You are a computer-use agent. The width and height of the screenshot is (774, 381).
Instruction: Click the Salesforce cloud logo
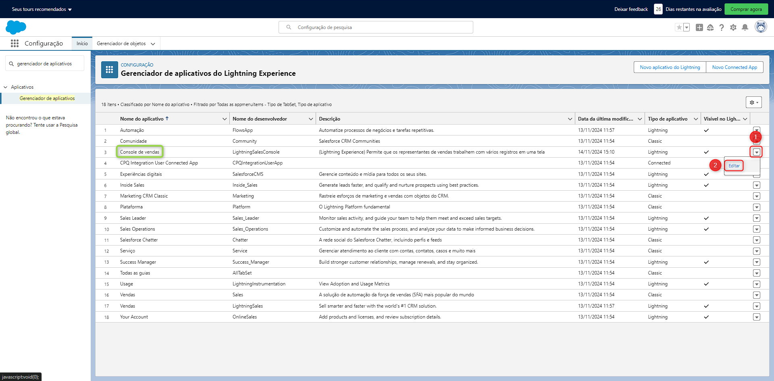[x=16, y=27]
